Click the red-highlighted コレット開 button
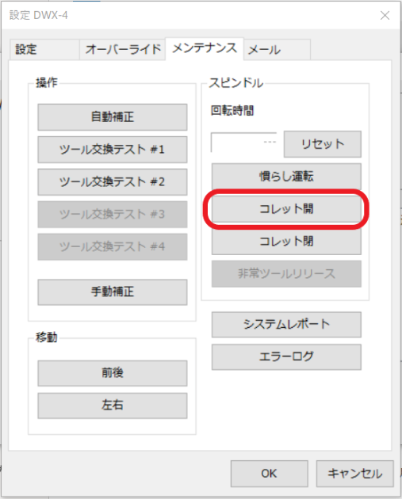The width and height of the screenshot is (402, 499). pos(286,209)
